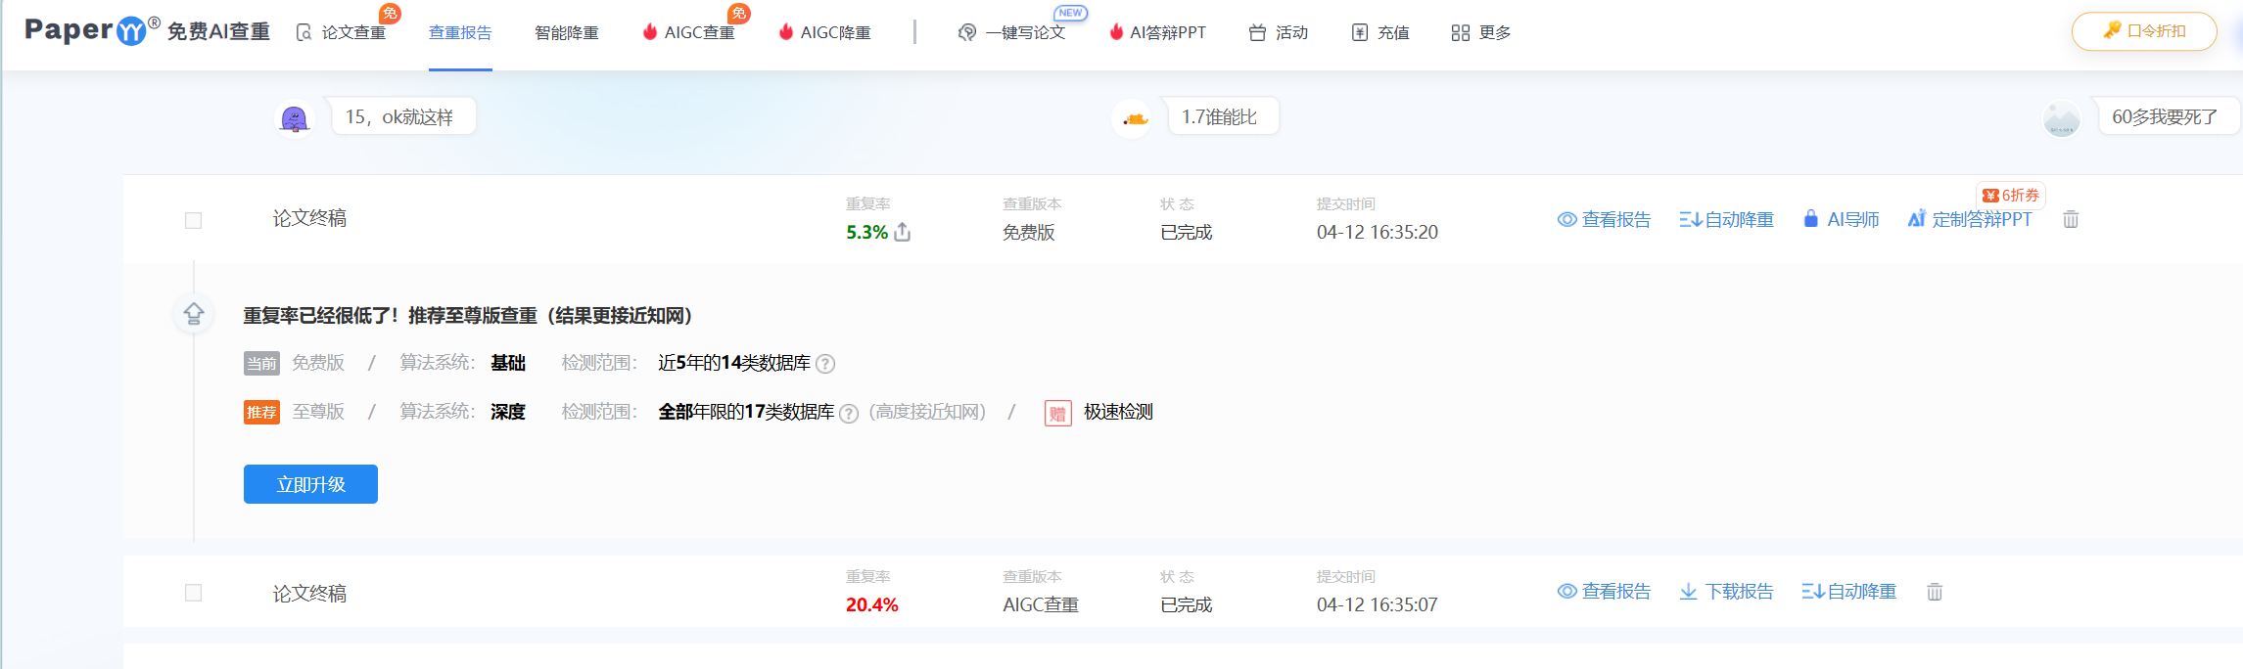This screenshot has height=669, width=2243.
Task: Click the PaperYY logo
Action: 147,31
